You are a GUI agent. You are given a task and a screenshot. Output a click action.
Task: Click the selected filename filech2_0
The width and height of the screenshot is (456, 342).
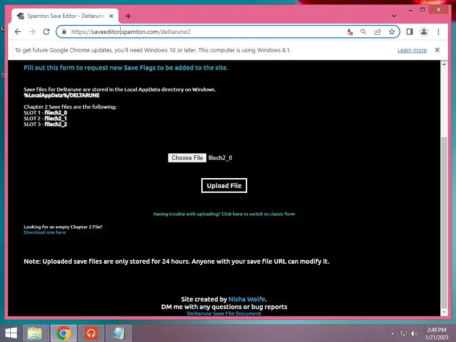(220, 158)
